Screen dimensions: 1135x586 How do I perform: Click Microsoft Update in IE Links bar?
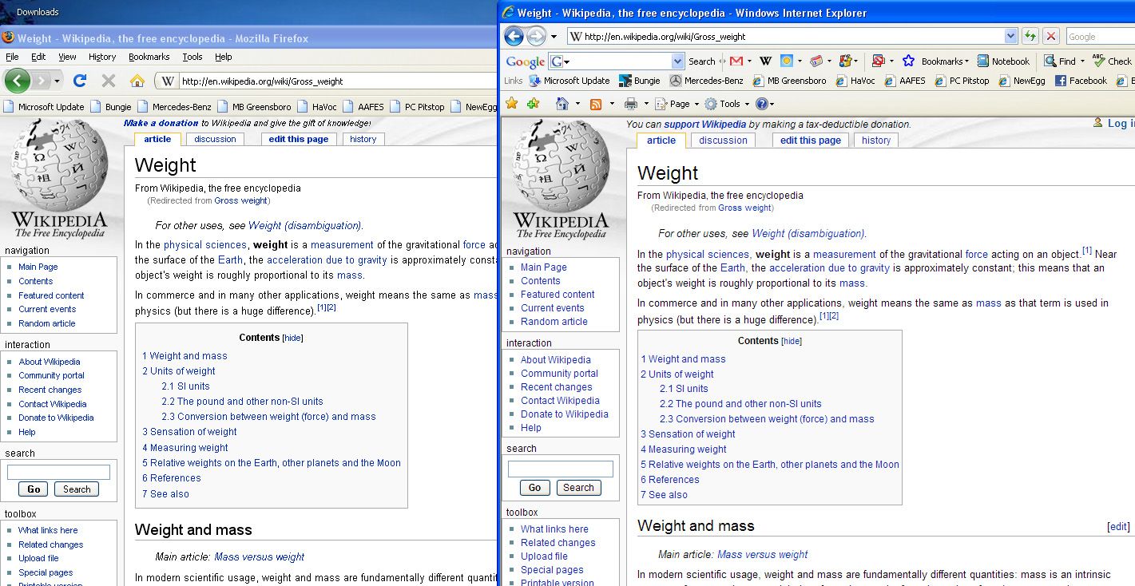pyautogui.click(x=569, y=81)
